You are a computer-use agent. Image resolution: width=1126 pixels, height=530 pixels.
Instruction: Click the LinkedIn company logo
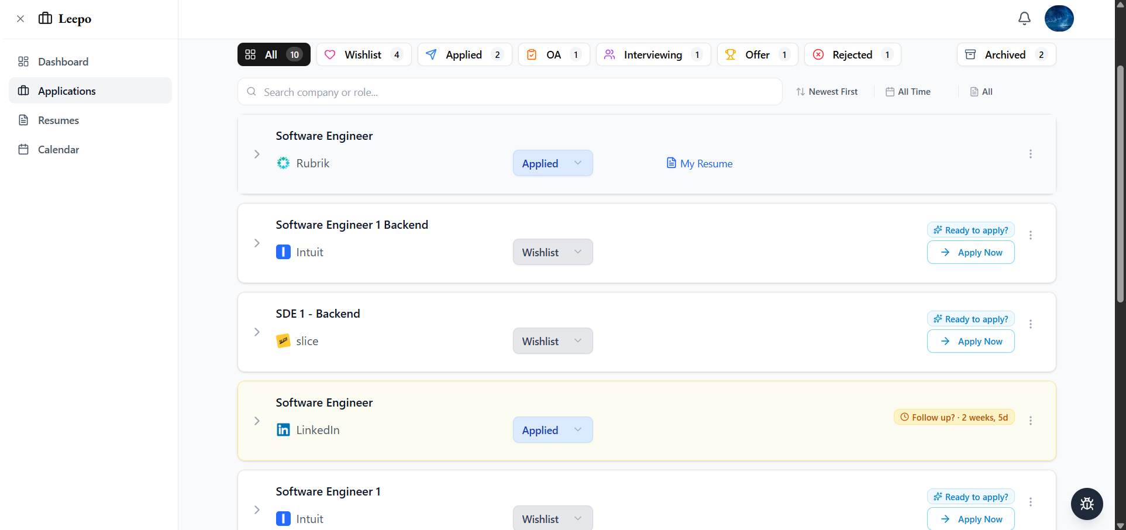pos(283,429)
